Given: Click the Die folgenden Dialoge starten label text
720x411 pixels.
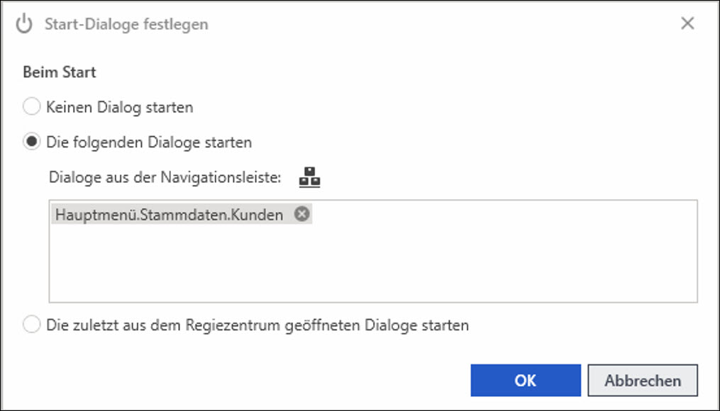Looking at the screenshot, I should click(x=149, y=142).
